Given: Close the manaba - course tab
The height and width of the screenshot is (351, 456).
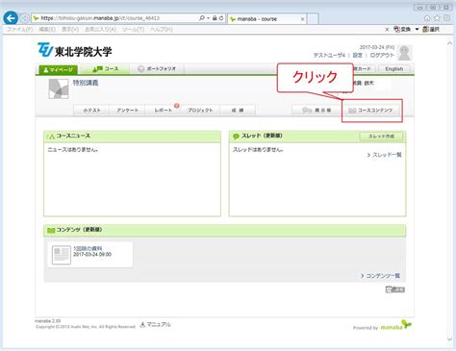Looking at the screenshot, I should 302,19.
